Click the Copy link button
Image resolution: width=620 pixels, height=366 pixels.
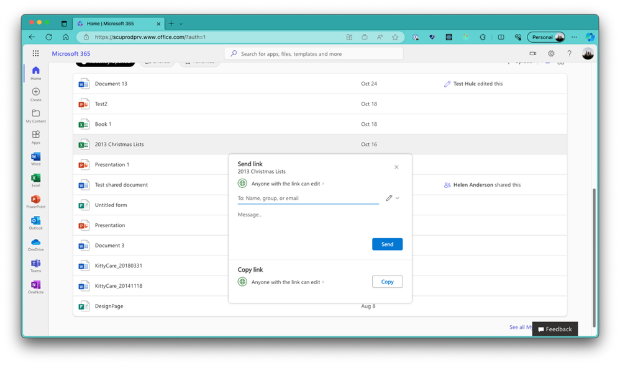pyautogui.click(x=387, y=282)
